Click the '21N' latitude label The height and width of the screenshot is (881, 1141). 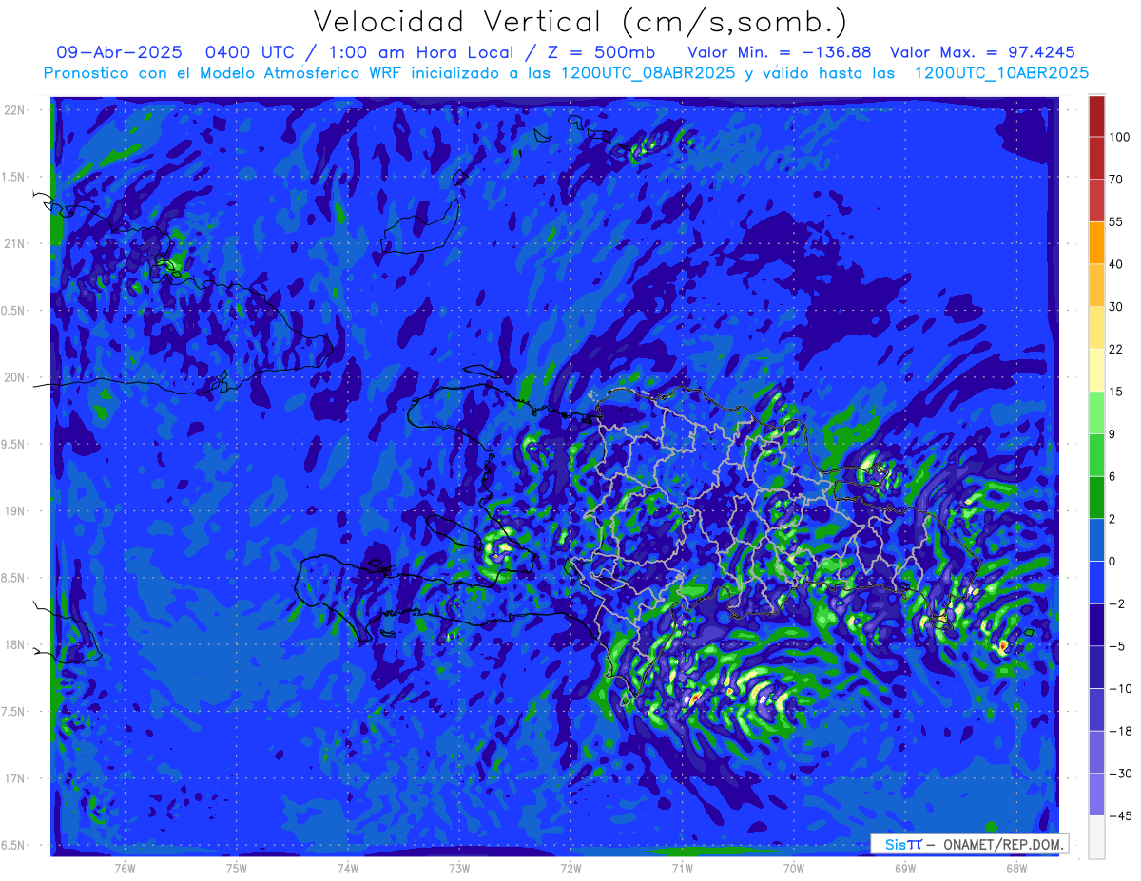pos(14,244)
